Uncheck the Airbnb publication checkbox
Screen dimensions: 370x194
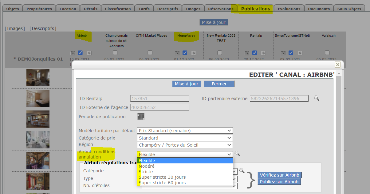pyautogui.click(x=80, y=53)
